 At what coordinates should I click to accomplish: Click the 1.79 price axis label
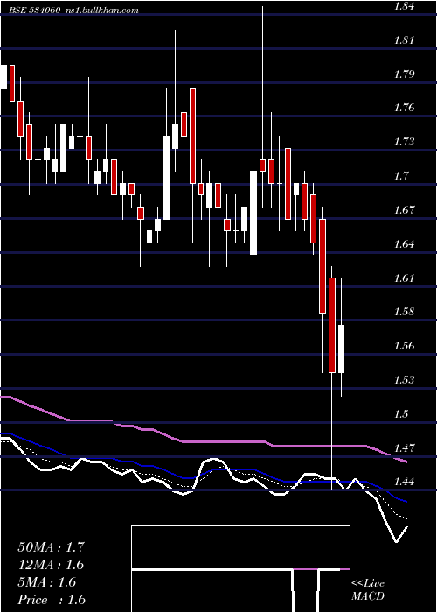404,74
